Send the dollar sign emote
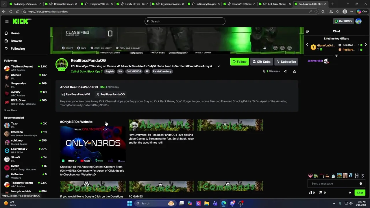Screen dimensions: 370x208 362,176
